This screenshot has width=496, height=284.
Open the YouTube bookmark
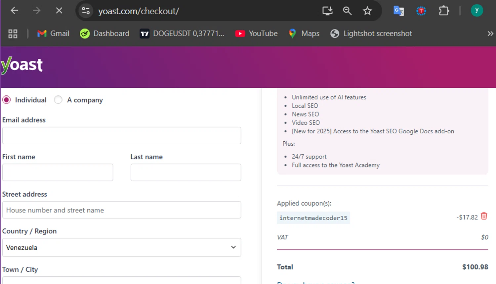coord(256,33)
